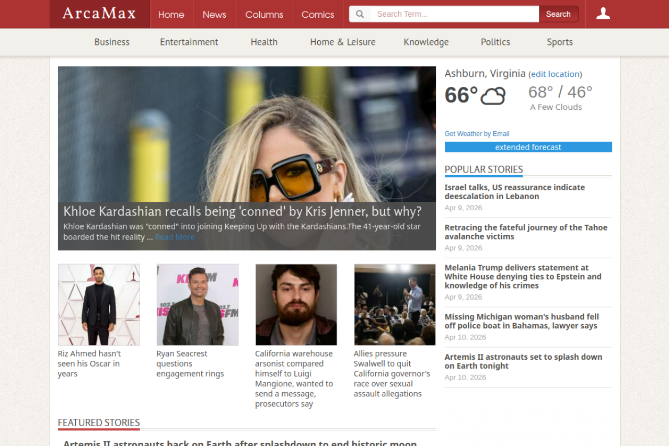Focus the Search Term input field
This screenshot has height=446, width=669.
coord(454,14)
